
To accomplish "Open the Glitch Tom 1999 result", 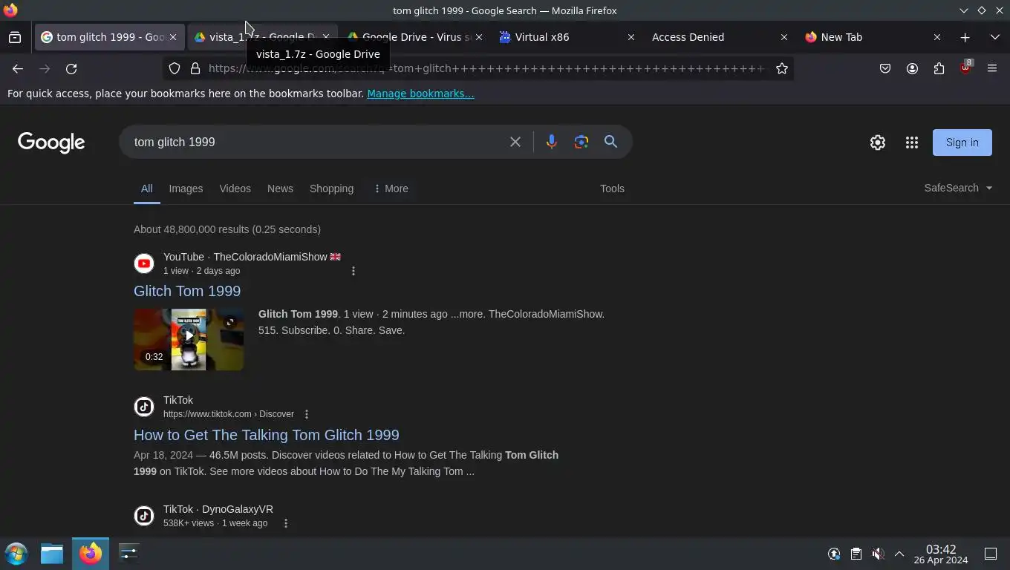I will [x=187, y=291].
